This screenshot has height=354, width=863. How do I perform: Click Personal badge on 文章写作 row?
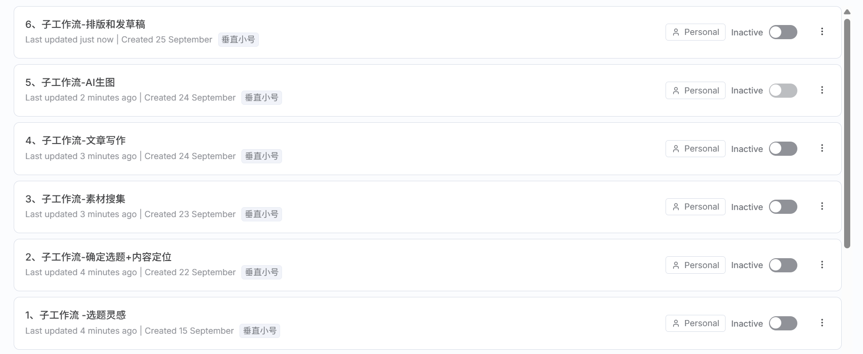[695, 149]
